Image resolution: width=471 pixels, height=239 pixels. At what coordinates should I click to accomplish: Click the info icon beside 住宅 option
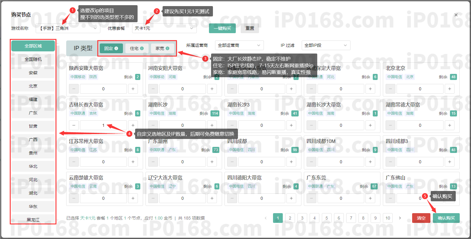pos(141,48)
